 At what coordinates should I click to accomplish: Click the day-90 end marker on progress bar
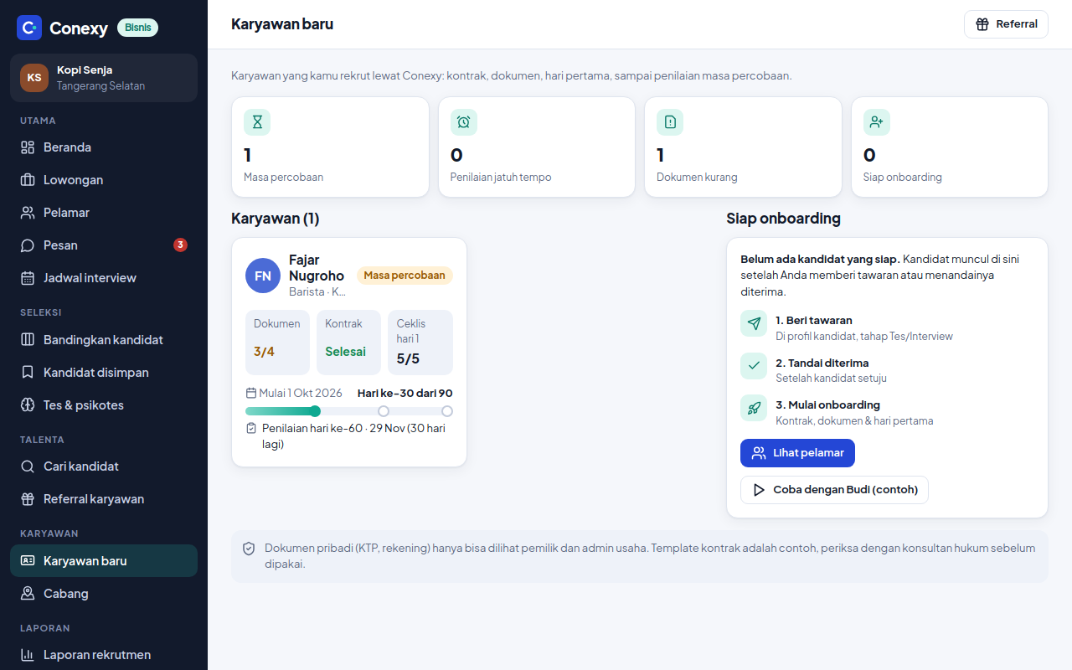click(x=447, y=411)
